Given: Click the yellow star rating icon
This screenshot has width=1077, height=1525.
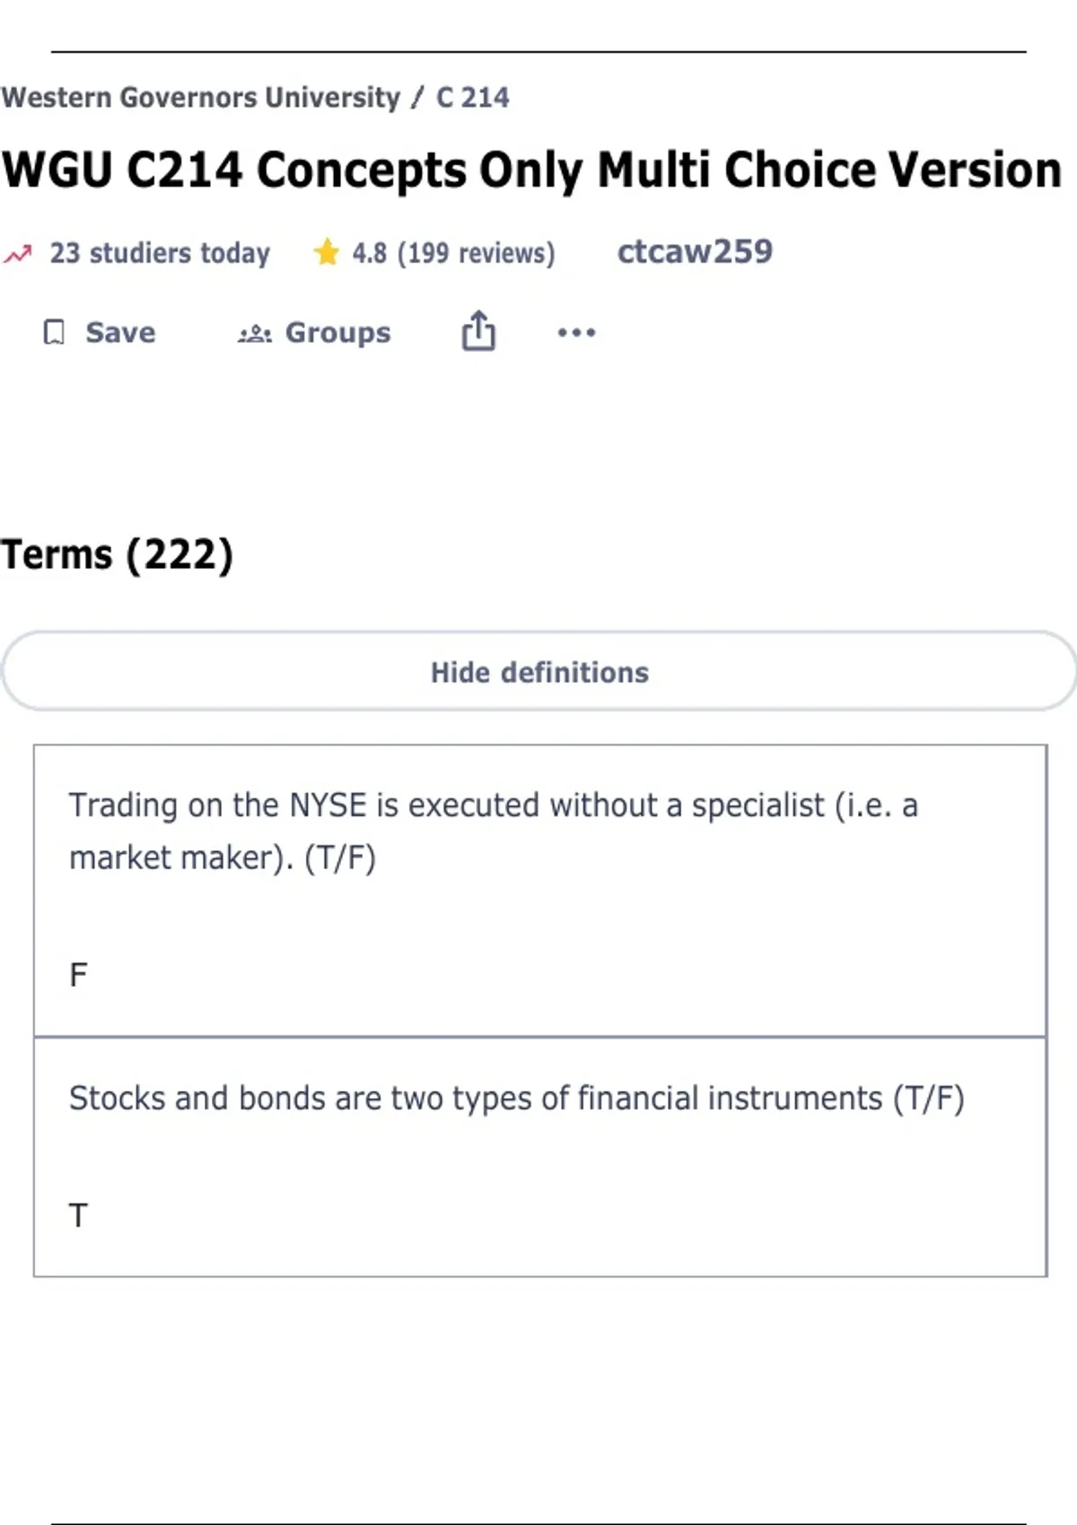Looking at the screenshot, I should coord(327,252).
